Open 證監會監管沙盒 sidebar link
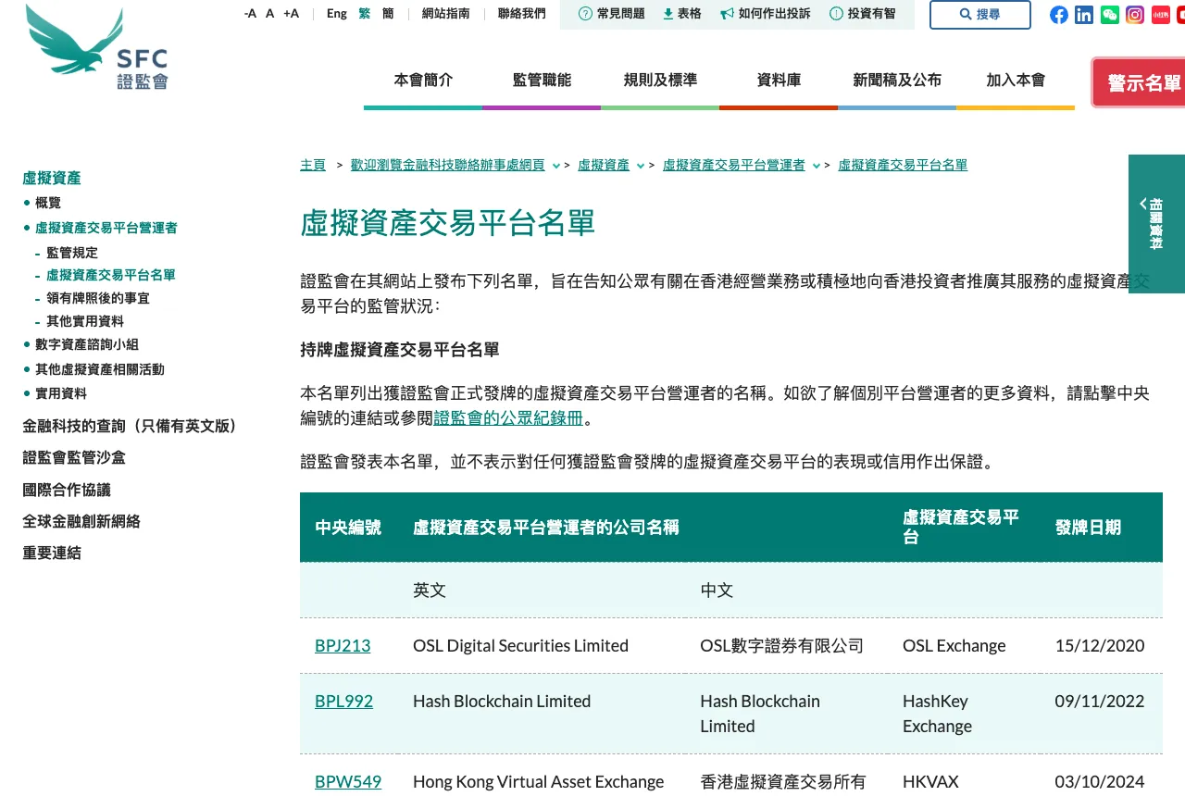Image resolution: width=1185 pixels, height=796 pixels. pyautogui.click(x=74, y=457)
